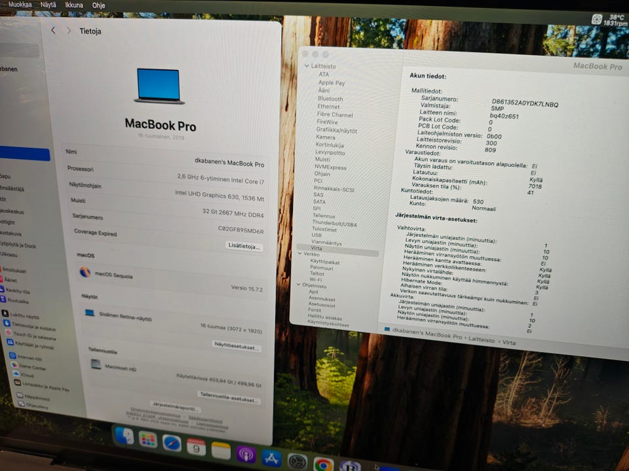The width and height of the screenshot is (629, 471).
Task: Select Apple Pay in hardware list
Action: click(x=332, y=82)
